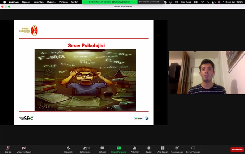Click Tarsus American College logo on slide

tap(28, 31)
